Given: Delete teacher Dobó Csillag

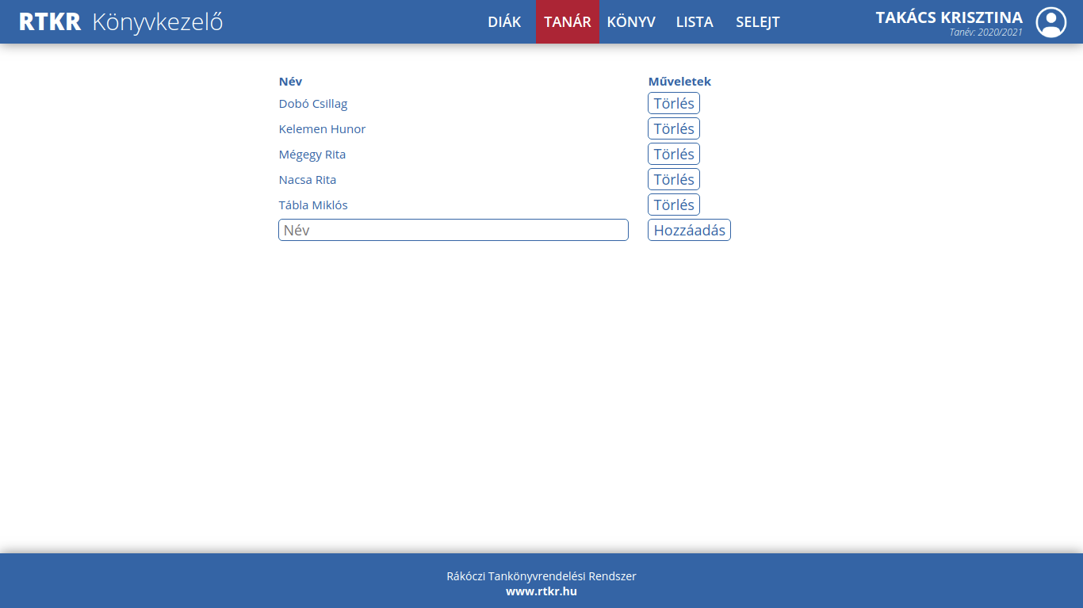Looking at the screenshot, I should [x=674, y=103].
